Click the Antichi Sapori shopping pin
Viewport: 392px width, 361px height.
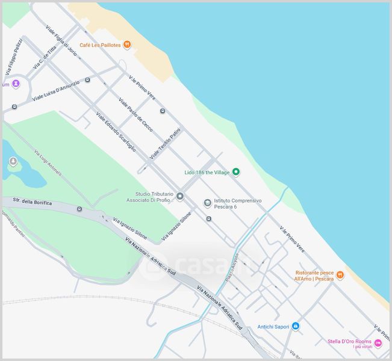295,326
